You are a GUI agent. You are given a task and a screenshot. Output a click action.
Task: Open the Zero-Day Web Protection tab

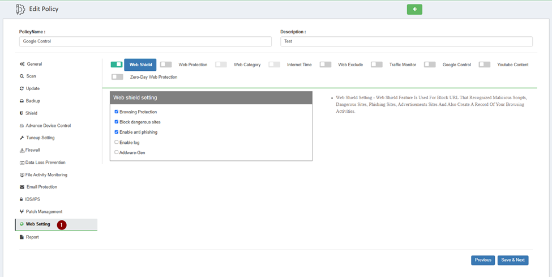tap(154, 77)
